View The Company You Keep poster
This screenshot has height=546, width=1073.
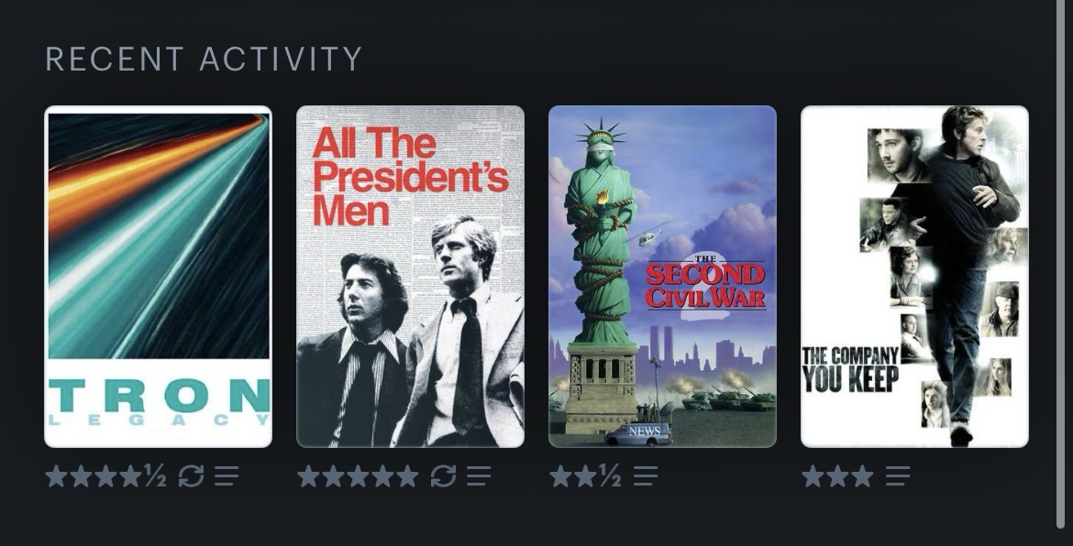[x=915, y=277]
